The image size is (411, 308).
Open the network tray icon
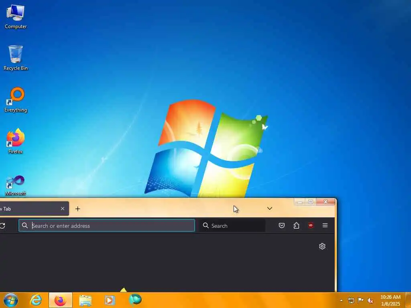[351, 300]
